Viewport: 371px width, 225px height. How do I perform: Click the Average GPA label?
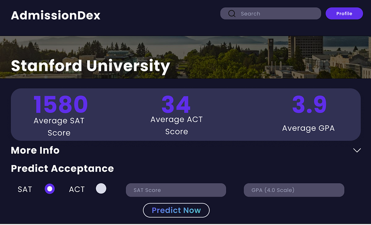[308, 128]
